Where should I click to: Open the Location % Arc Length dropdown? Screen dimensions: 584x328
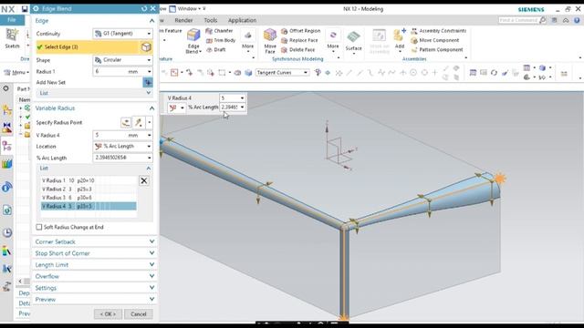coord(122,147)
